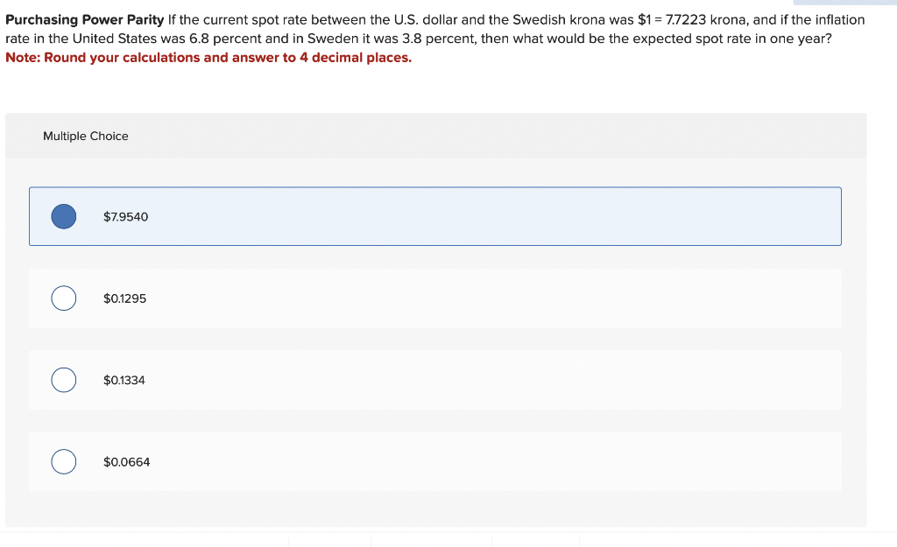This screenshot has width=897, height=547.
Task: Click the spot rate value 7.7223 in question
Action: [683, 19]
